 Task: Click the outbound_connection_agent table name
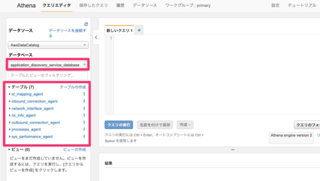click(x=35, y=122)
